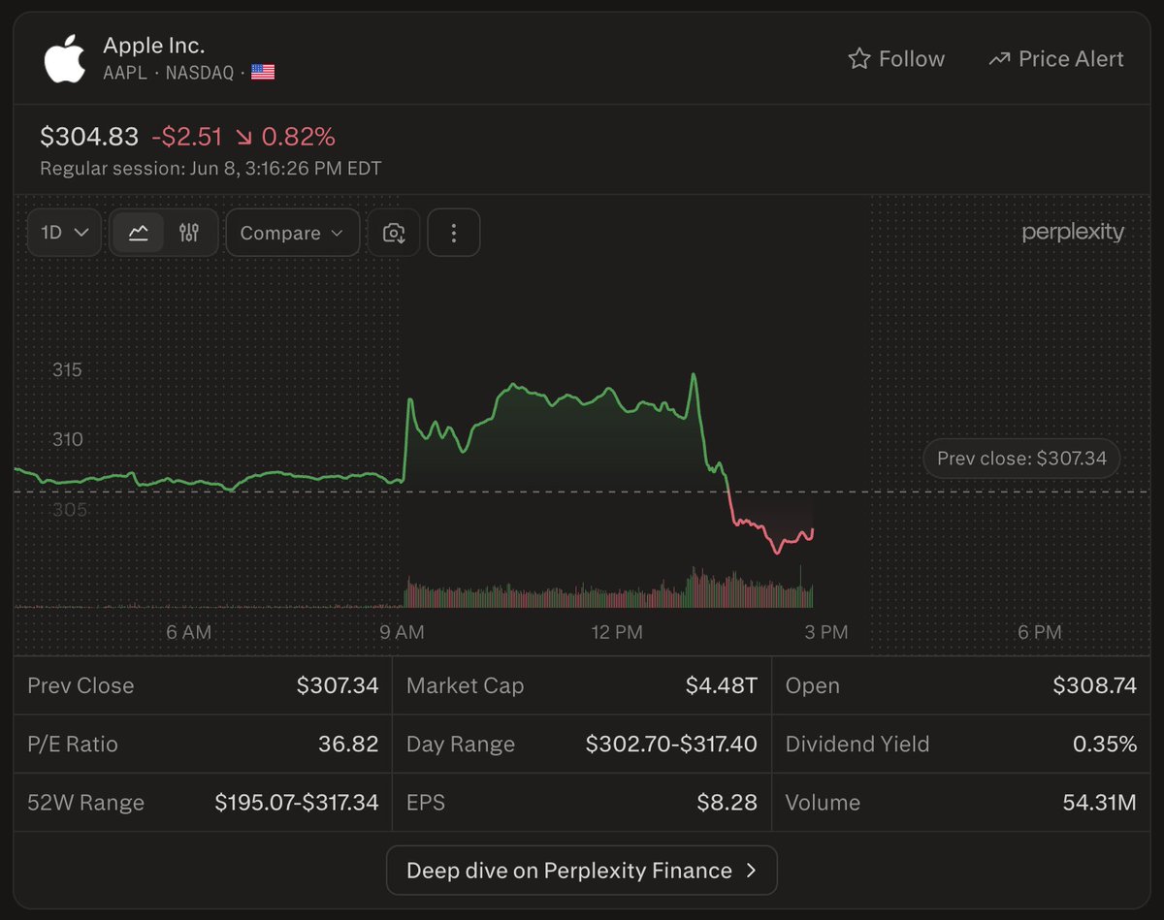This screenshot has width=1164, height=920.
Task: Open the 1D time range dropdown
Action: [64, 233]
